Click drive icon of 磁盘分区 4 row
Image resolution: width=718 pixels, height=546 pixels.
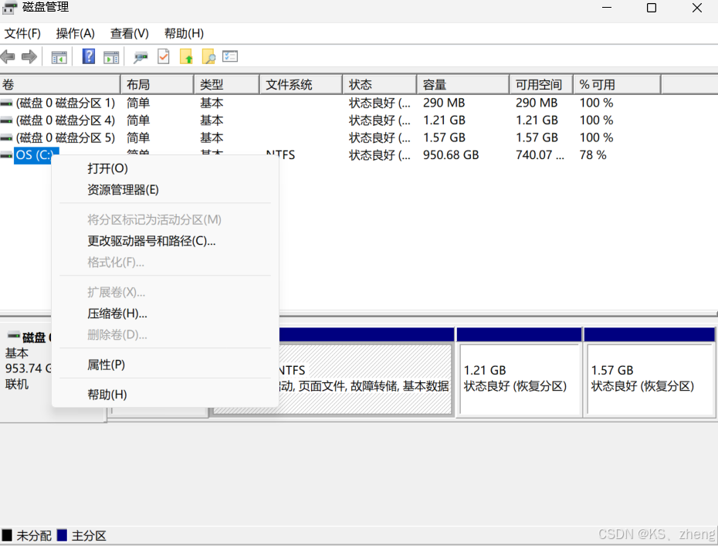(x=6, y=120)
